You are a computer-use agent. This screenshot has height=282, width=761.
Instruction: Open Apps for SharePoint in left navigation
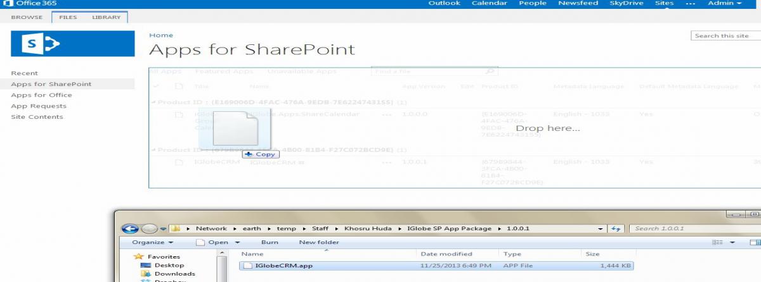pyautogui.click(x=51, y=84)
